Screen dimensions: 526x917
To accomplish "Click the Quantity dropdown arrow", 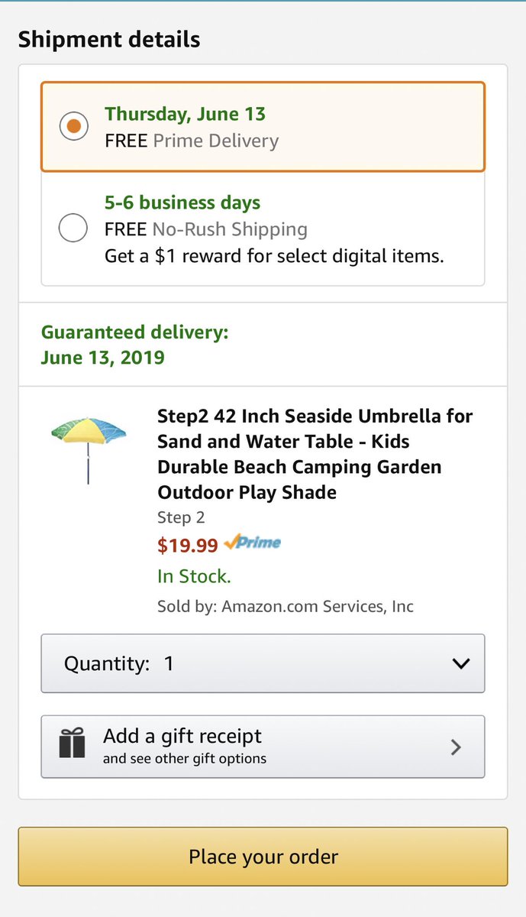I will [460, 663].
